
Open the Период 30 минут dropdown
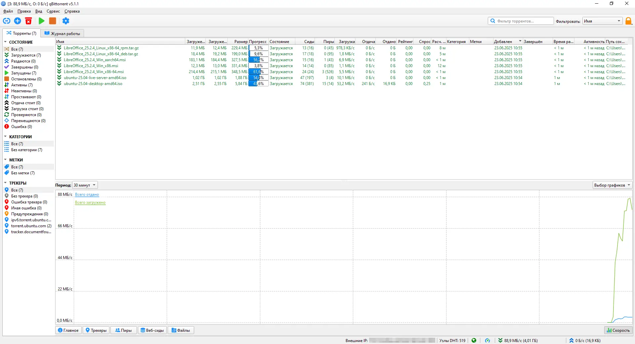[x=85, y=185]
